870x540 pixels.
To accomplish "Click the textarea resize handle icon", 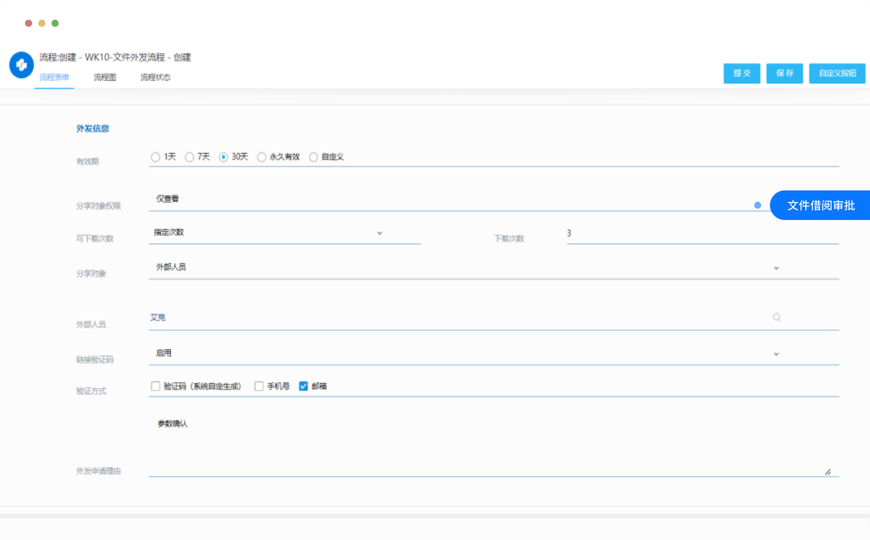I will coord(827,472).
